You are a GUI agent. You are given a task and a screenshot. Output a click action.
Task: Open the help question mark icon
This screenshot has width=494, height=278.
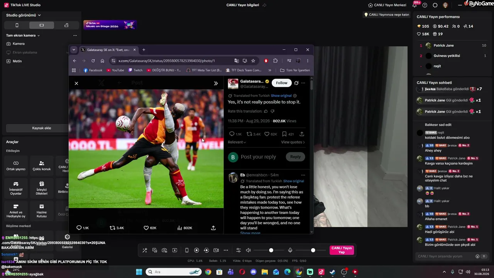click(425, 5)
